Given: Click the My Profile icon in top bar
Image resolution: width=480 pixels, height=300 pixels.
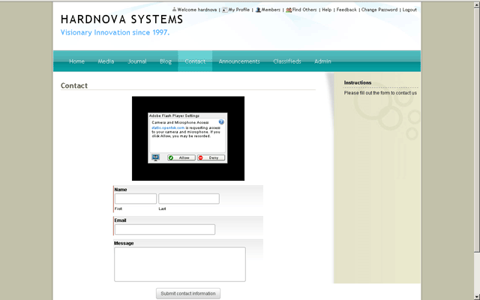Looking at the screenshot, I should [x=225, y=10].
